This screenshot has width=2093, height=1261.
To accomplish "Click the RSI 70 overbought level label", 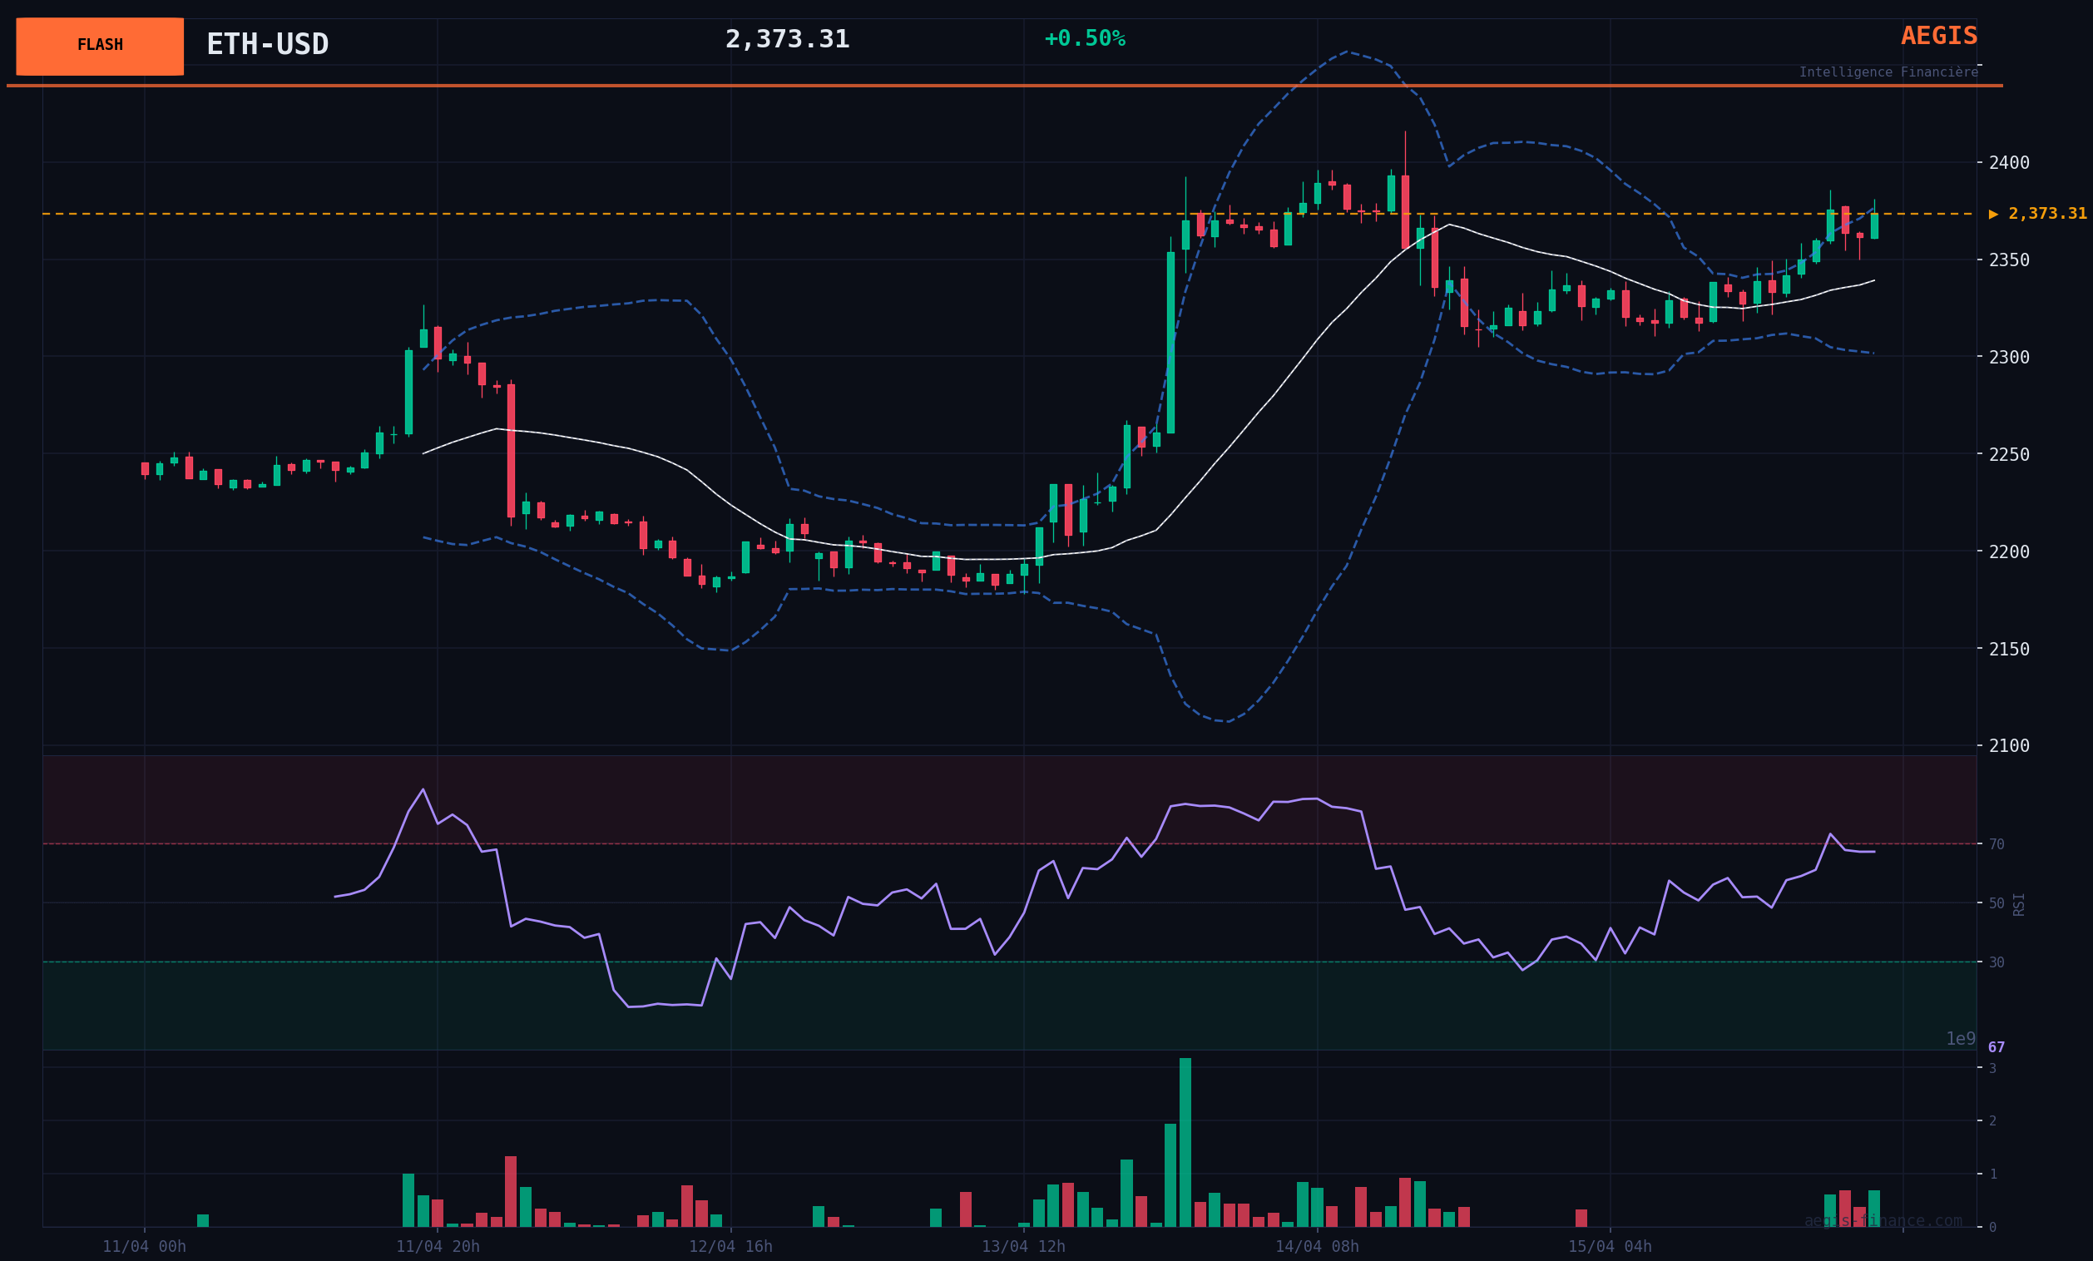I will click(1997, 844).
